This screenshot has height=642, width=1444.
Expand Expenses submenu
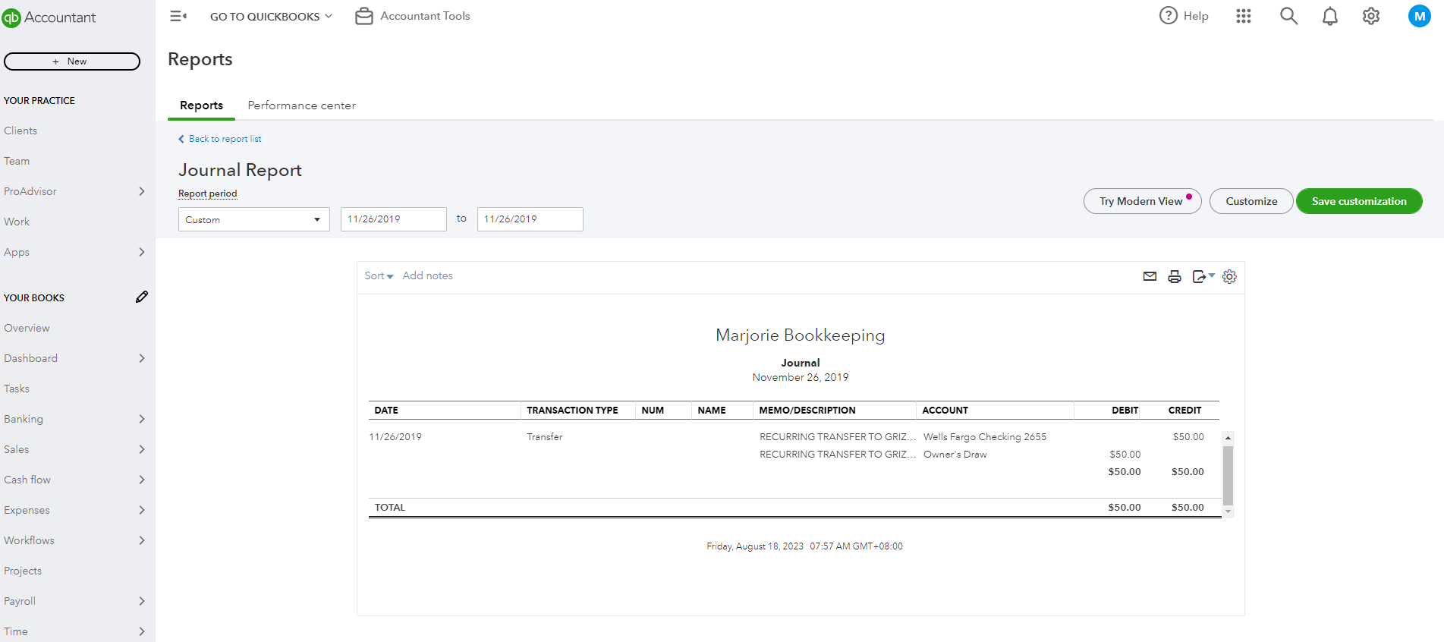pos(141,510)
